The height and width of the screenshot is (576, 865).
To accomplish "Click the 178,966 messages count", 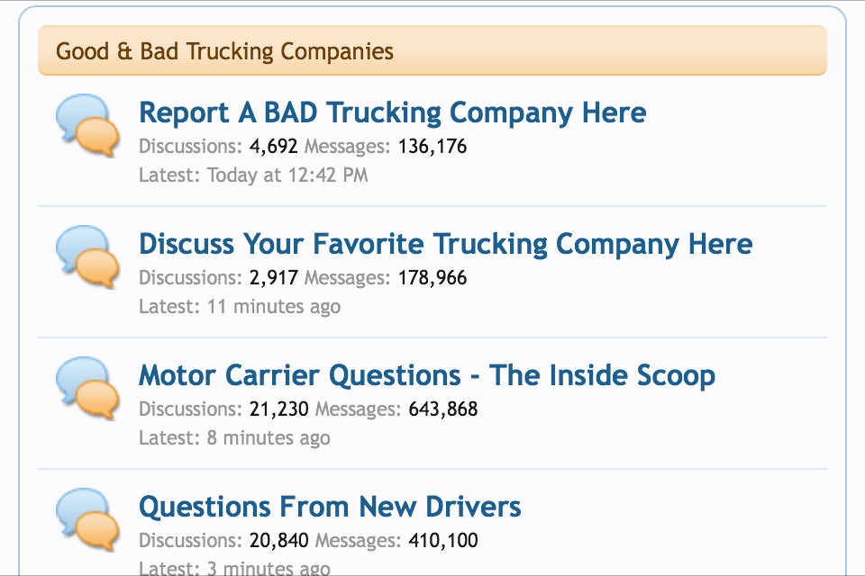I will click(432, 277).
